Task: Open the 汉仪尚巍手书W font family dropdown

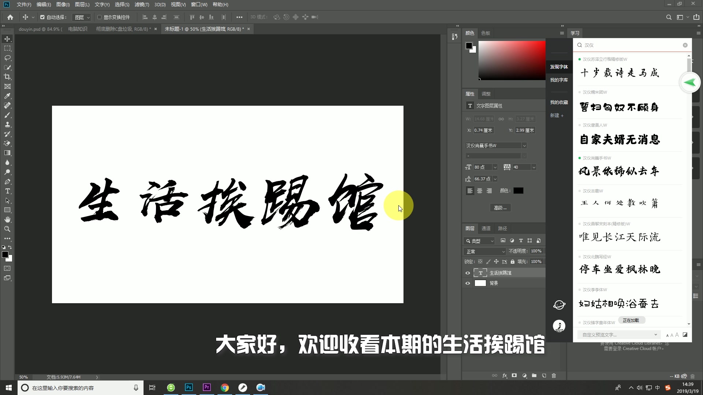Action: tap(524, 145)
